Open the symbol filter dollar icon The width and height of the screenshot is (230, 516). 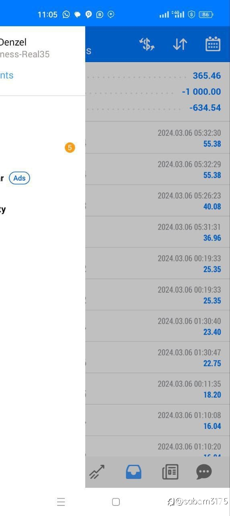(147, 44)
